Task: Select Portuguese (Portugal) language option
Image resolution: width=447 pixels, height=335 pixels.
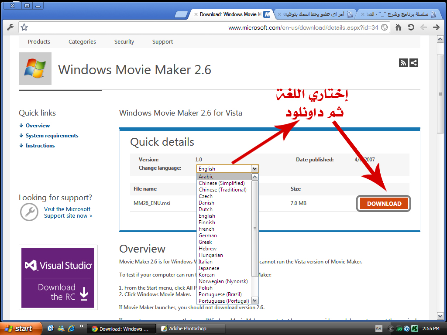Action: click(x=224, y=301)
